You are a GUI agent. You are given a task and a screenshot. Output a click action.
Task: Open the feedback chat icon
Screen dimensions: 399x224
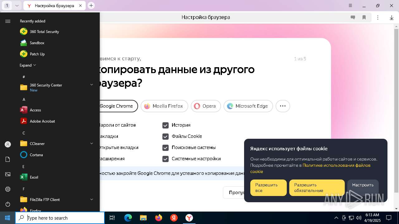[x=353, y=17]
